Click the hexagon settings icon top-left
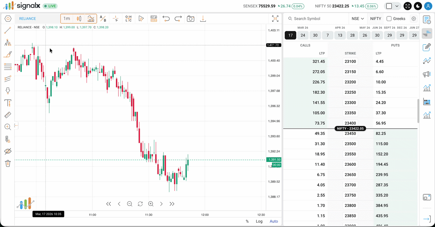The width and height of the screenshot is (435, 227). pyautogui.click(x=8, y=19)
